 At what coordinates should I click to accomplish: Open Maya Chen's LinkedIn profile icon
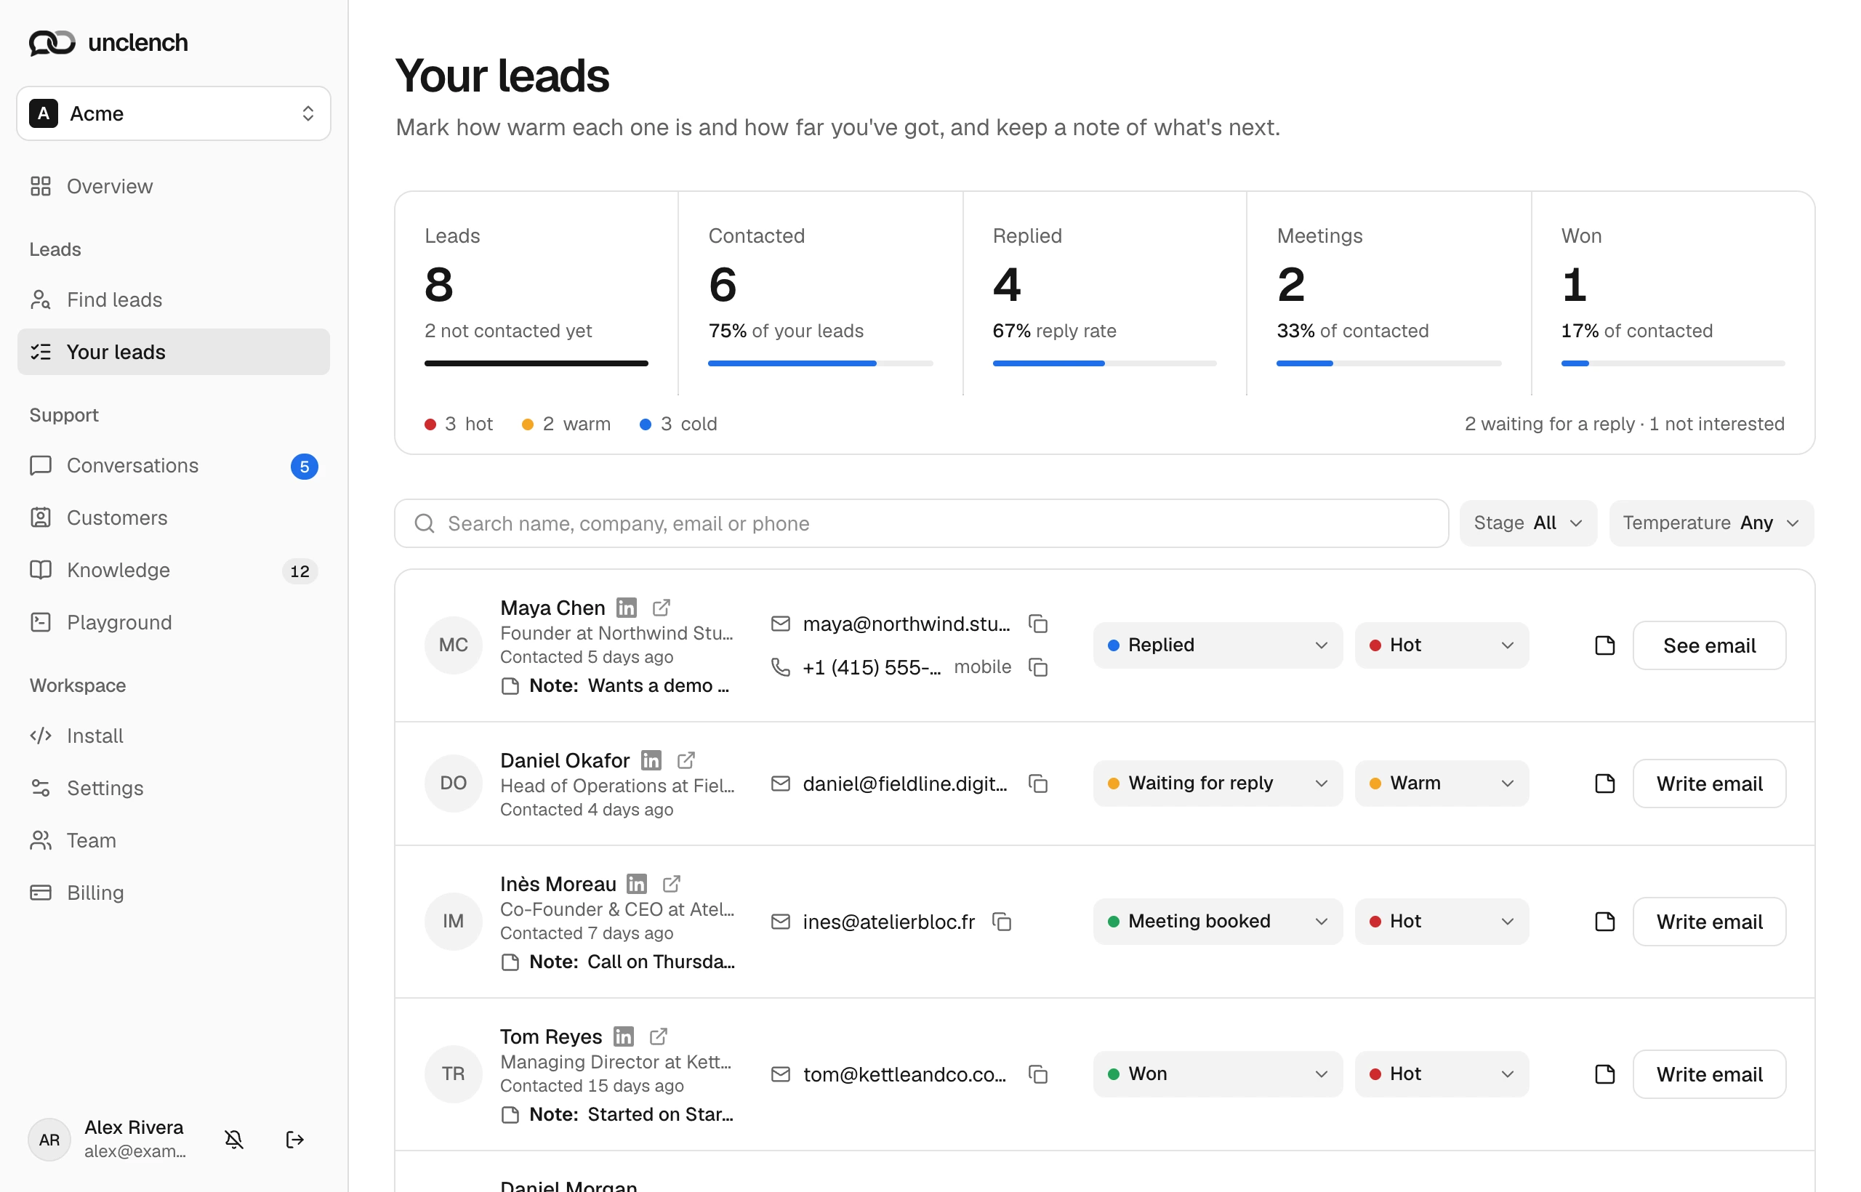pos(626,608)
